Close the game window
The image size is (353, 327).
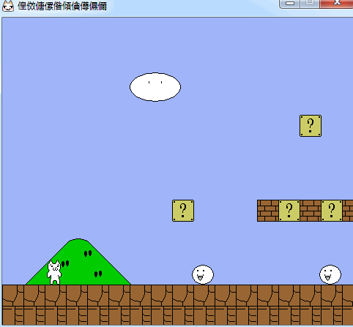tap(336, 4)
